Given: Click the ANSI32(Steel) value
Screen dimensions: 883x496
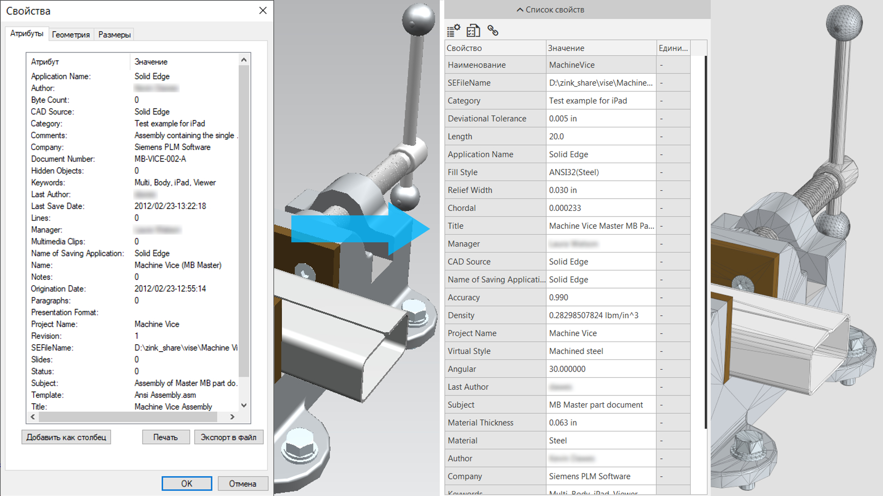Looking at the screenshot, I should point(601,172).
